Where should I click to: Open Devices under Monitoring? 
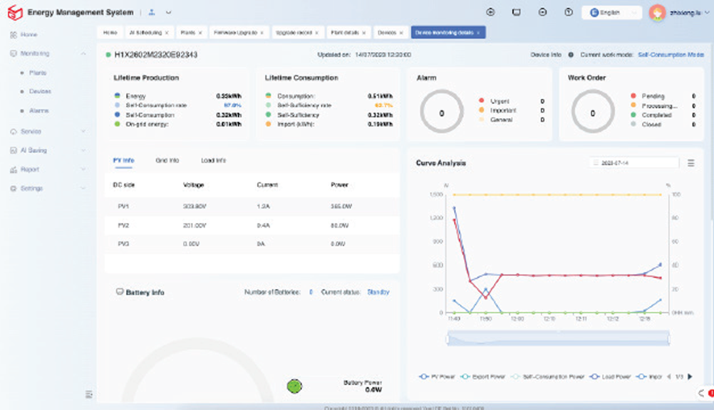click(40, 91)
